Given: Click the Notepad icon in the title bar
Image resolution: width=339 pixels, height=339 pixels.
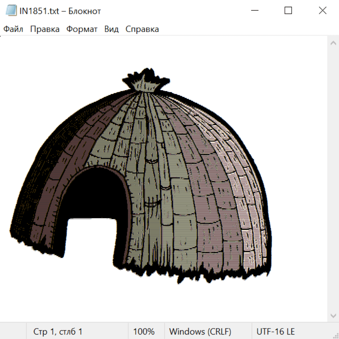Looking at the screenshot, I should click(x=11, y=11).
